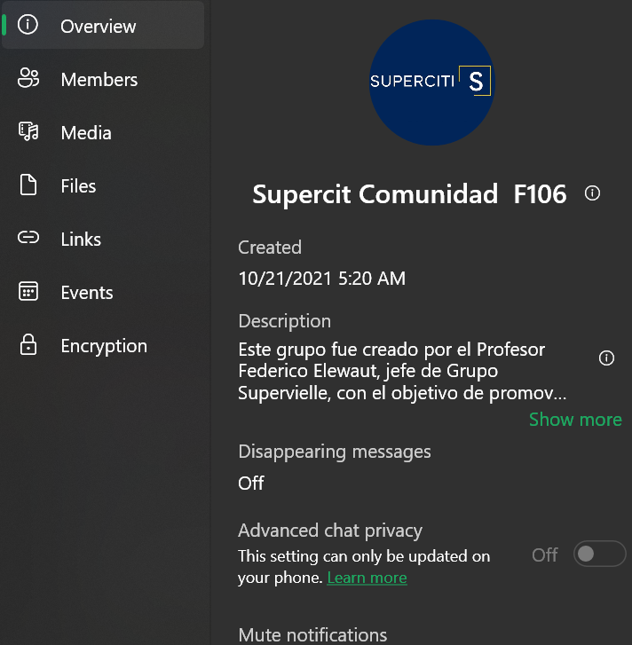
Task: Go to the Events tab
Action: (87, 293)
